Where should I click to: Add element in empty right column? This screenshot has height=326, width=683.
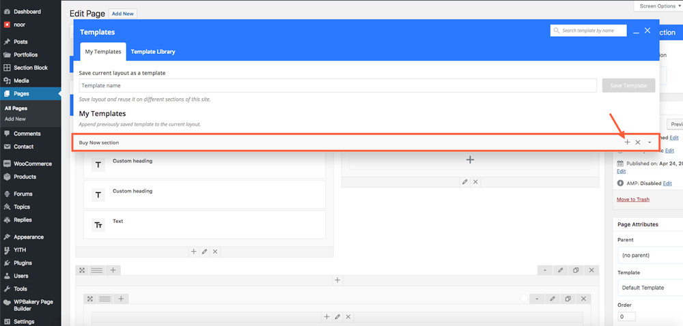(470, 160)
